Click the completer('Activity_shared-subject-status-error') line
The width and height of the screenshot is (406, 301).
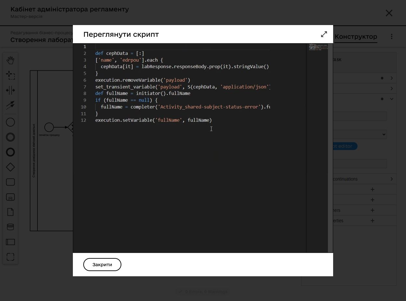185,107
